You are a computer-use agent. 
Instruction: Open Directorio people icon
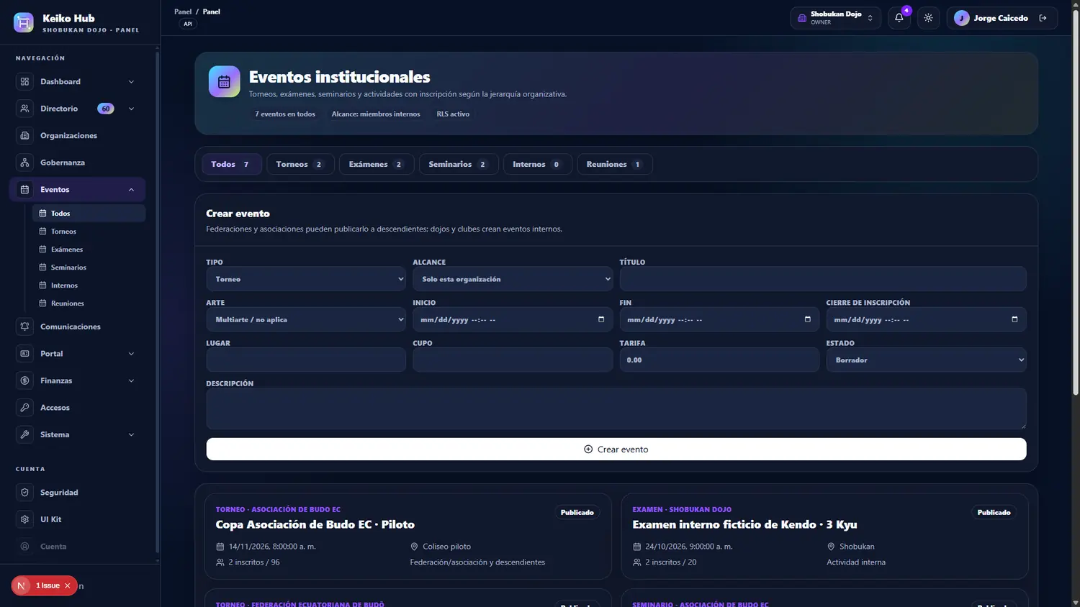point(24,109)
